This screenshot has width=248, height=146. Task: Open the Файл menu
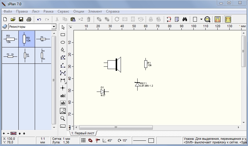pos(8,11)
